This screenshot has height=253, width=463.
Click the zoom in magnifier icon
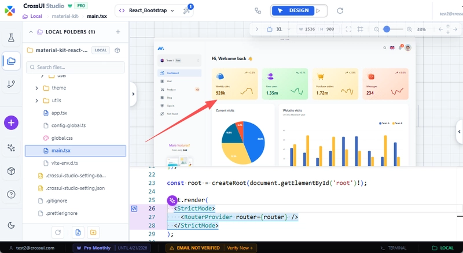pyautogui.click(x=409, y=29)
